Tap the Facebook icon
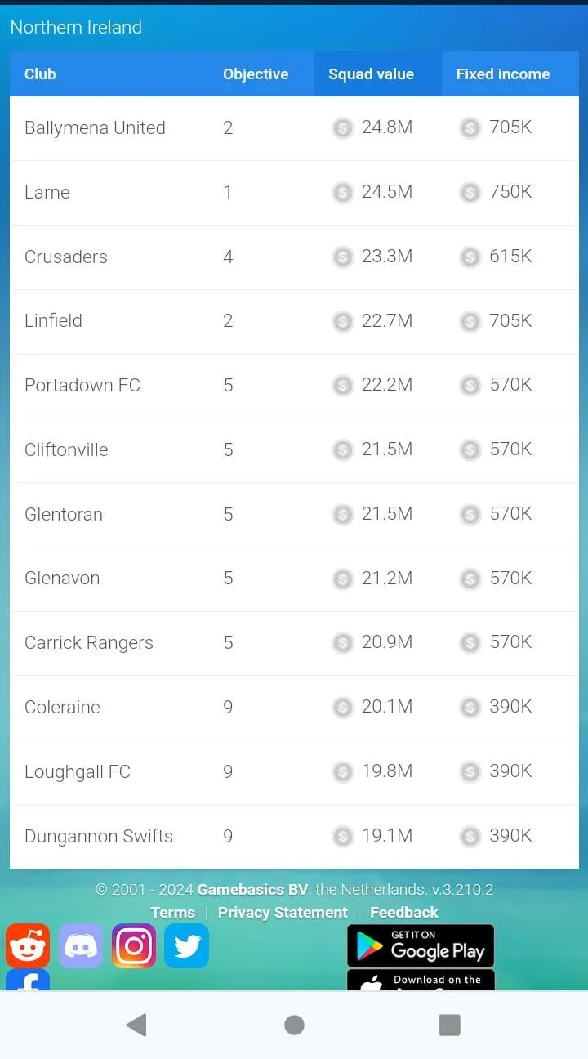588x1059 pixels. click(x=28, y=981)
